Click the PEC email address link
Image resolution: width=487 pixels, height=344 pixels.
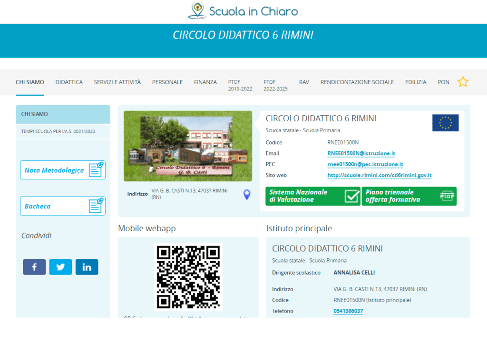coord(365,164)
